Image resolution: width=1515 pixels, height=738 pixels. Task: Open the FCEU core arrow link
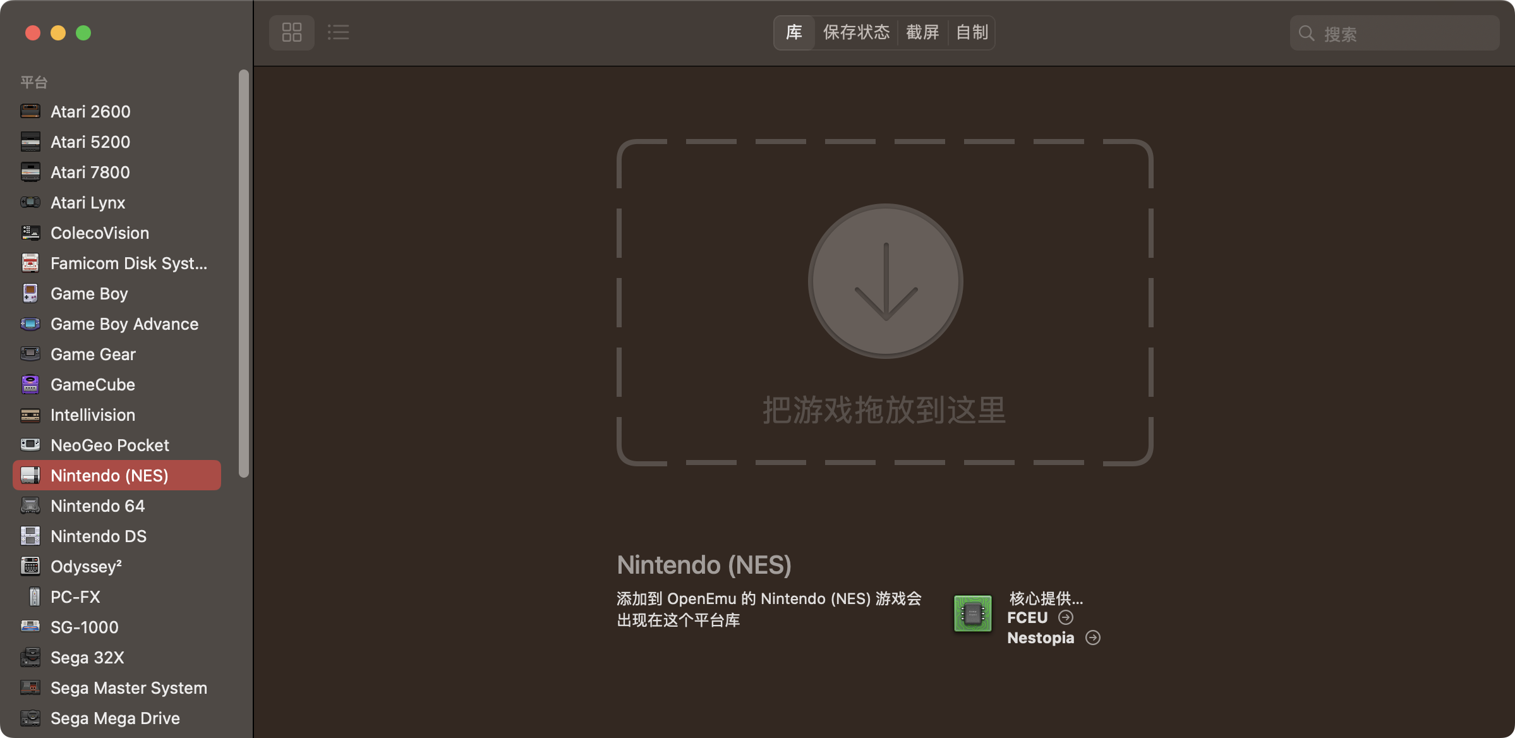pyautogui.click(x=1066, y=617)
